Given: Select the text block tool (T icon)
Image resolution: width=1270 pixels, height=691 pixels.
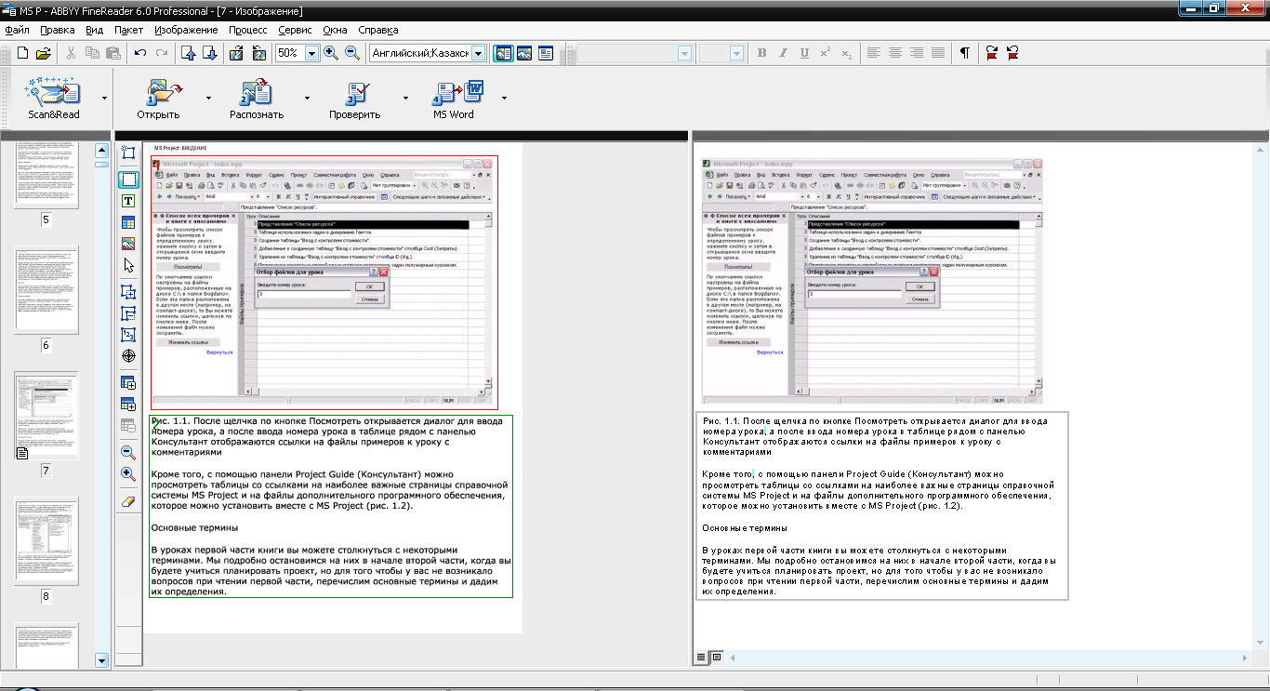Looking at the screenshot, I should tap(128, 201).
